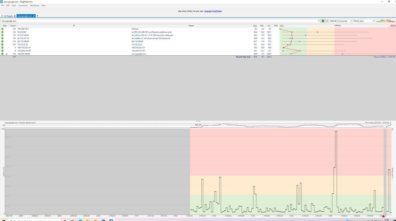Select hop 2 circle icon for 95.223.90.1
Viewport: 396px width, 221px height.
[2, 32]
